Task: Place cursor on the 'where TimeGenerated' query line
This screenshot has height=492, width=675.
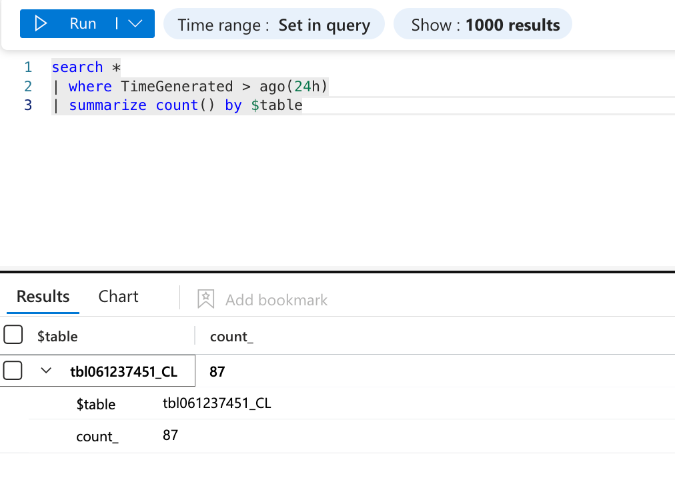Action: click(190, 87)
